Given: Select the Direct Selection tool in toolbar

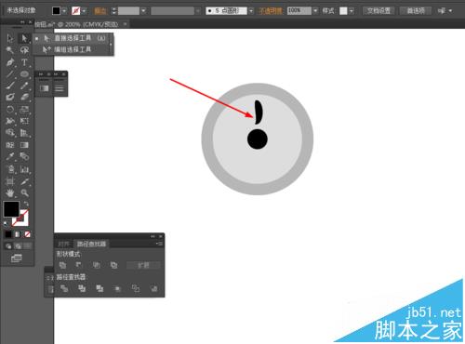Looking at the screenshot, I should point(24,38).
